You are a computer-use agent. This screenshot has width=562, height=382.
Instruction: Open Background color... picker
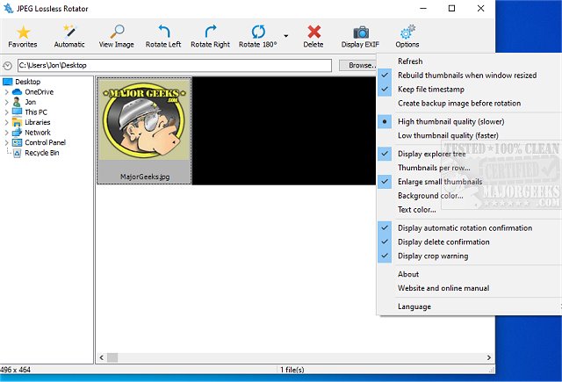click(x=470, y=196)
